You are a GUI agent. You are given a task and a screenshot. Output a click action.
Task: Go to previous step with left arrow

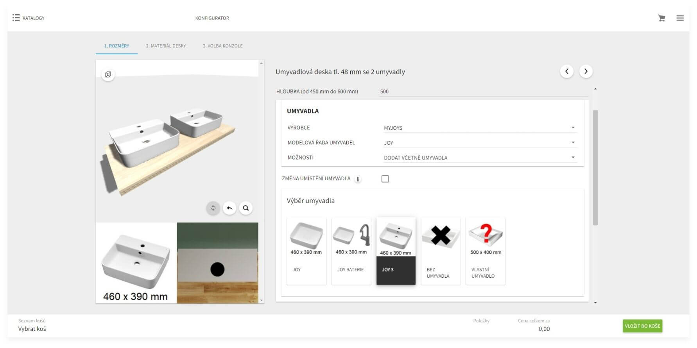pyautogui.click(x=567, y=71)
